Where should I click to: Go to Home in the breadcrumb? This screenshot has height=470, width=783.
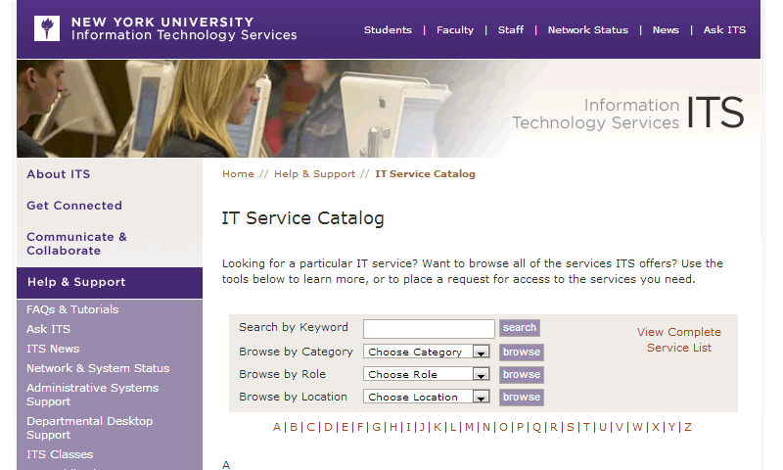click(238, 174)
